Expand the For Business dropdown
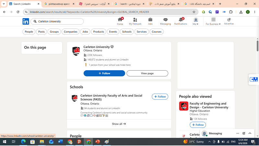Viewport: 259px width, 146px height. (213, 21)
